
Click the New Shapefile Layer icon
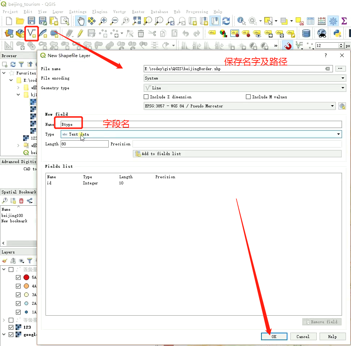31,33
